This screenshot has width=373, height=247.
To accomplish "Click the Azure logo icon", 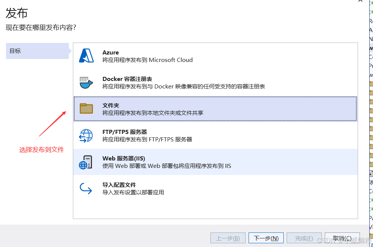I will (x=86, y=56).
